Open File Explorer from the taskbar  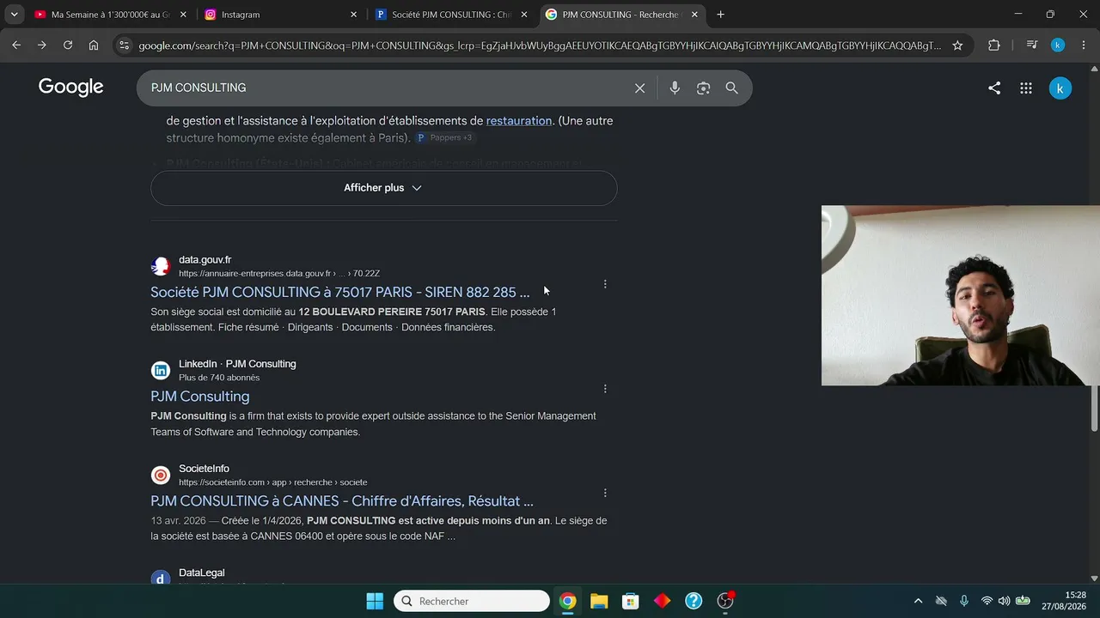[x=599, y=601]
